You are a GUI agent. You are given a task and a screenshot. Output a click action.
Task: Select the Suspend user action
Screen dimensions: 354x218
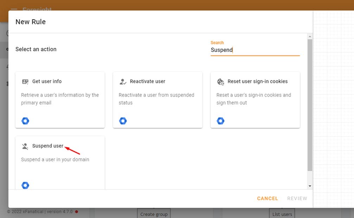[48, 146]
